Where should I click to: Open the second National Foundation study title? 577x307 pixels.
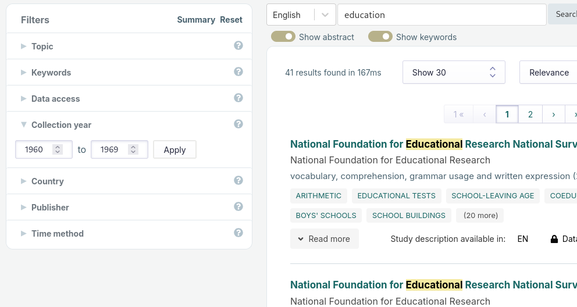pyautogui.click(x=433, y=285)
